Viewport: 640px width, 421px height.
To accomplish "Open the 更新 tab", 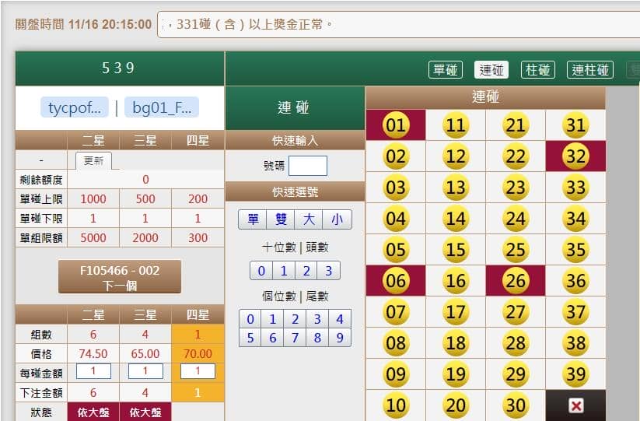I will (93, 160).
